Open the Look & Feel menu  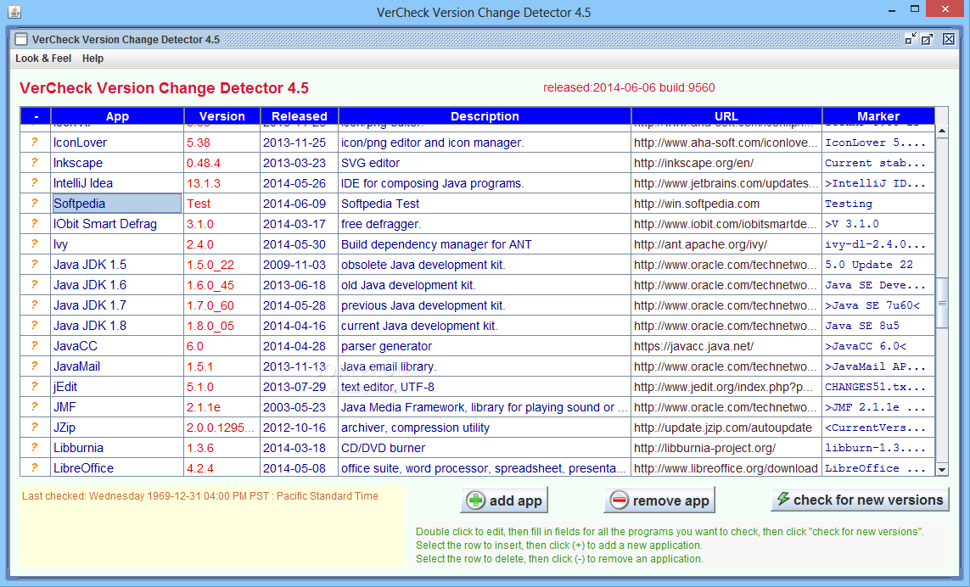pyautogui.click(x=43, y=59)
